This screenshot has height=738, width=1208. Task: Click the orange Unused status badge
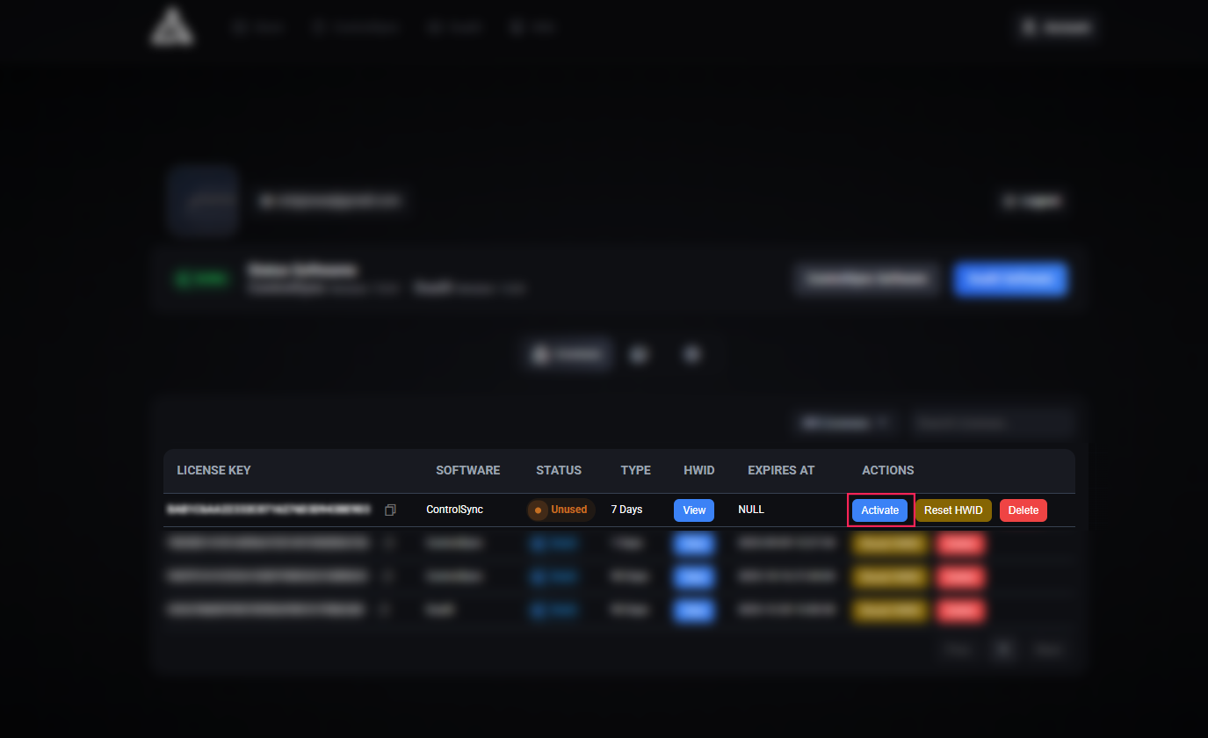tap(561, 510)
